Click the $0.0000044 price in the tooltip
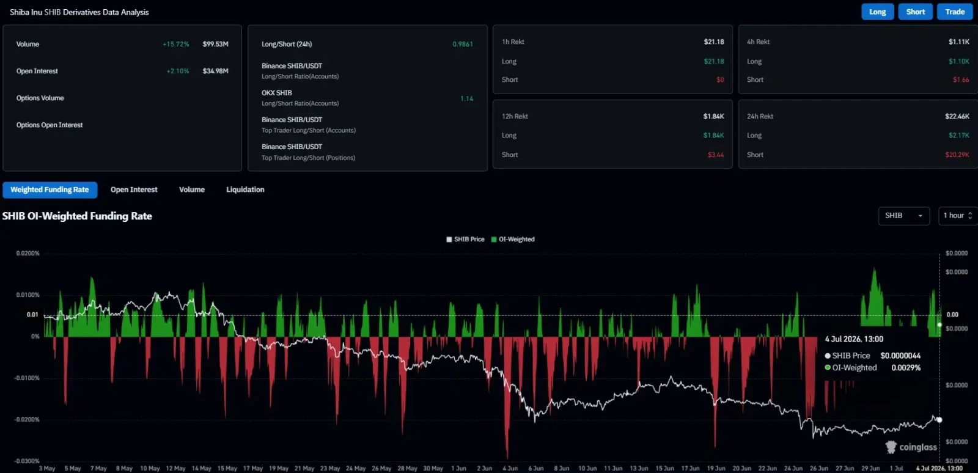Viewport: 978px width, 473px height. (900, 356)
